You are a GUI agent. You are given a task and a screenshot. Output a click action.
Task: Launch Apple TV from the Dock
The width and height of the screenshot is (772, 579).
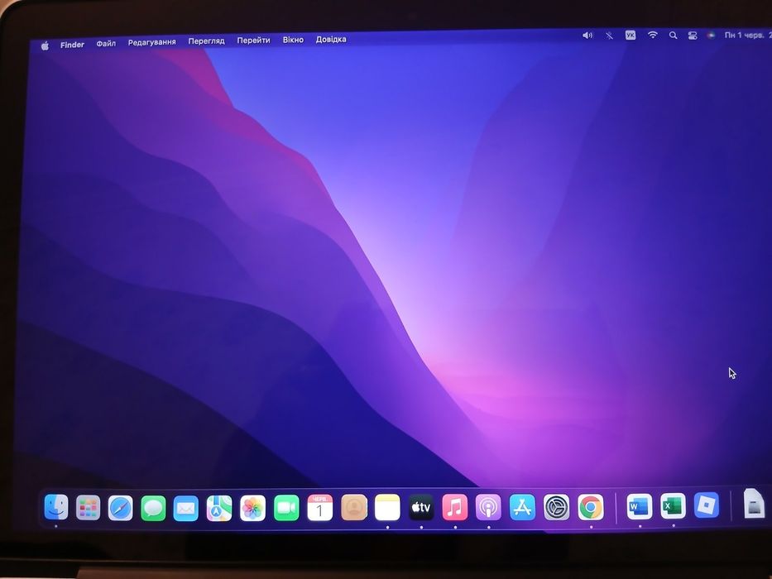(x=421, y=507)
